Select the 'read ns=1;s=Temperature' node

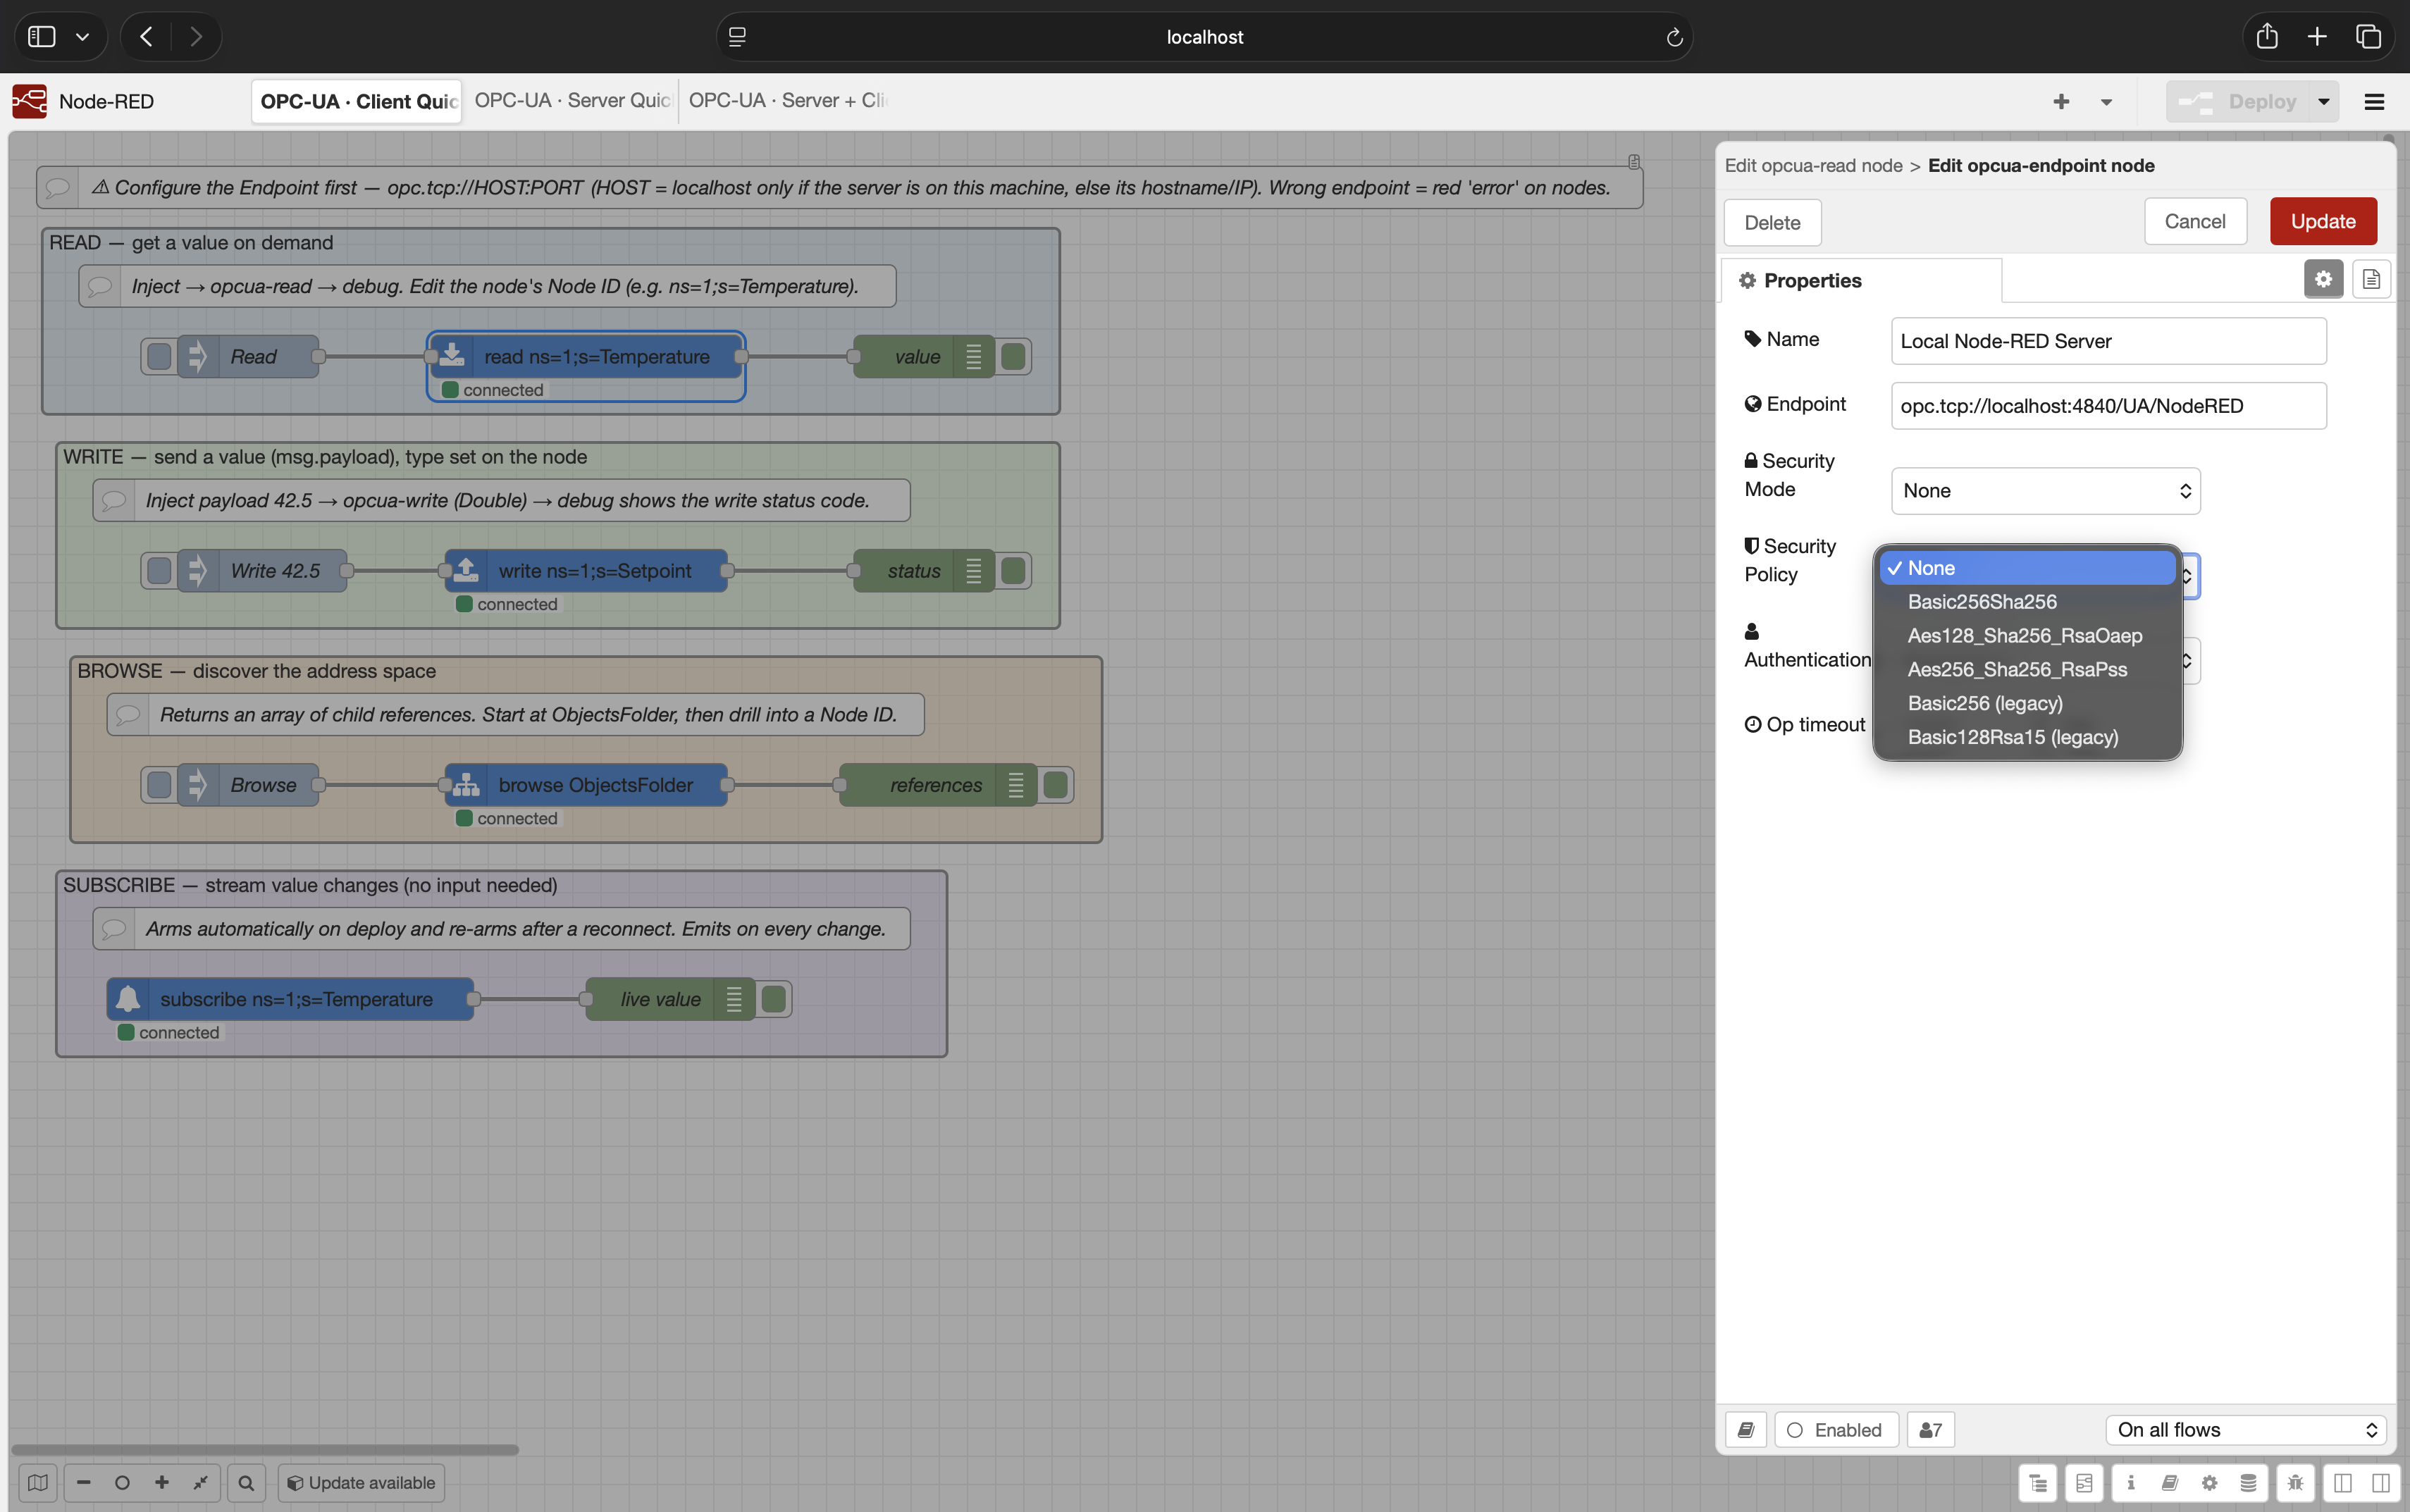(586, 357)
